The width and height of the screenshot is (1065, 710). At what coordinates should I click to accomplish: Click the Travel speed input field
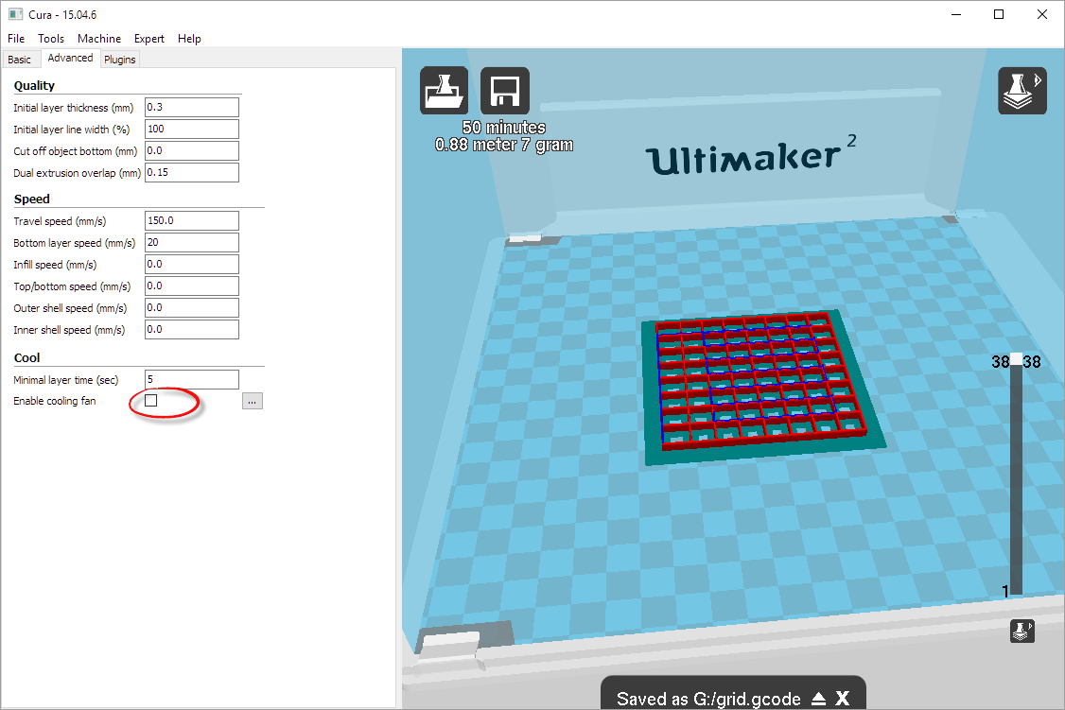tap(191, 220)
